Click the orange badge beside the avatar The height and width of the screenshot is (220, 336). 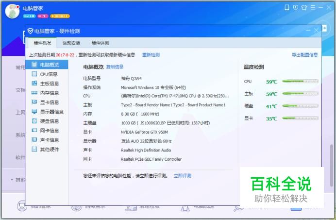[x=60, y=16]
